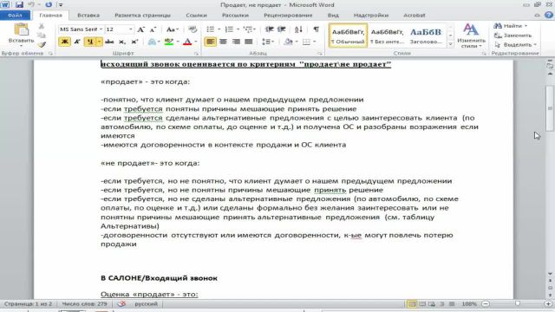This screenshot has width=555, height=312.
Task: Click the spell check status icon
Action: click(x=121, y=304)
